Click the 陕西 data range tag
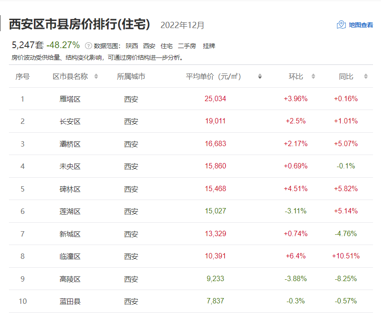The height and width of the screenshot is (327, 381). click(x=132, y=46)
